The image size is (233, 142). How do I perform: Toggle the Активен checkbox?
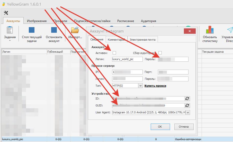click(114, 53)
